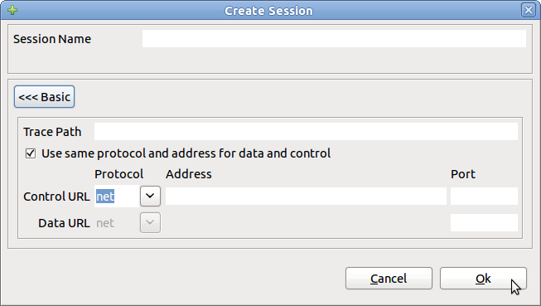This screenshot has height=306, width=541.
Task: Click into the Trace Path field
Action: (x=306, y=132)
